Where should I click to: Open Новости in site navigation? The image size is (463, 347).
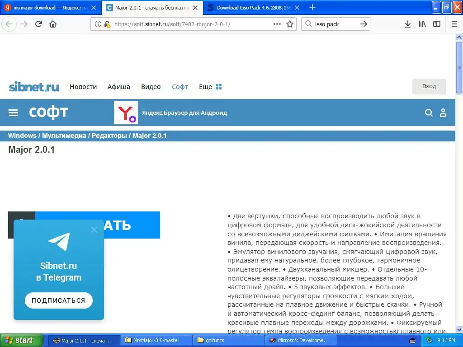pos(83,87)
